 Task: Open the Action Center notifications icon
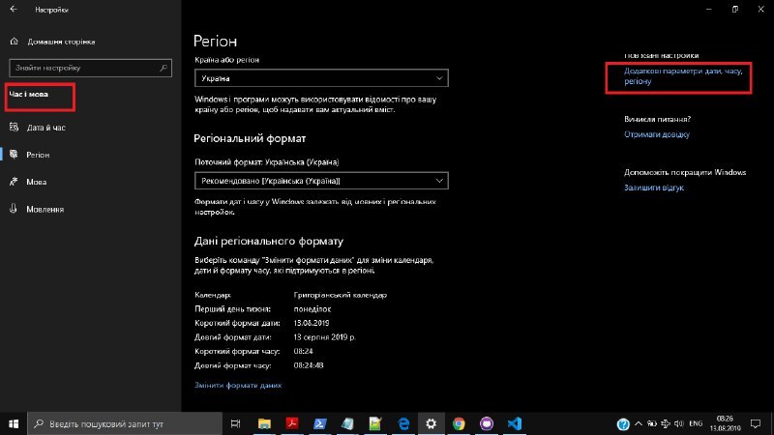(x=756, y=423)
